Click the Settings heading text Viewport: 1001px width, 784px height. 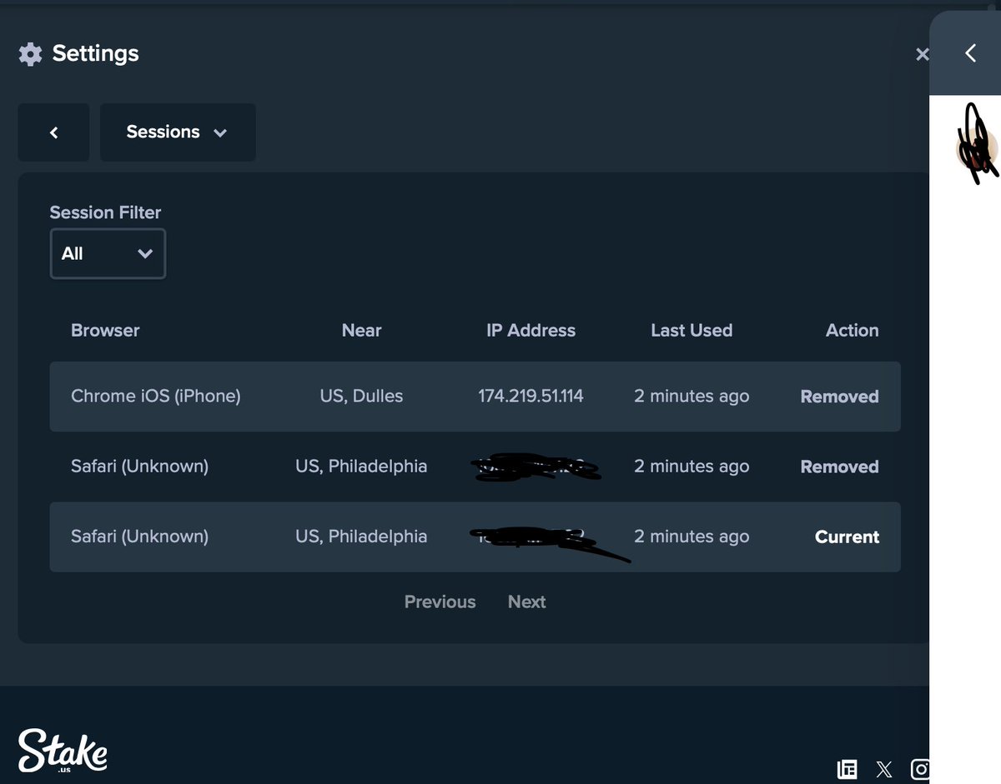pyautogui.click(x=95, y=54)
